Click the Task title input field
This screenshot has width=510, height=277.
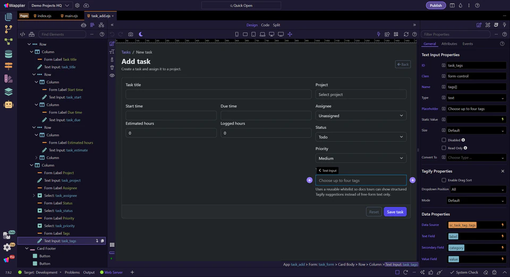click(218, 94)
